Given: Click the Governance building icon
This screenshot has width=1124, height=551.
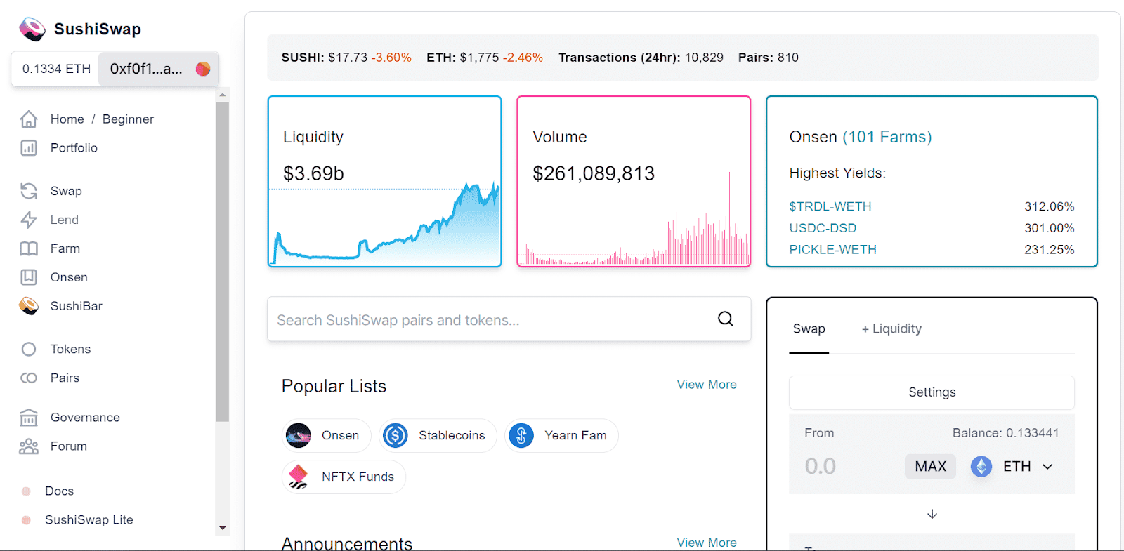Looking at the screenshot, I should 29,418.
